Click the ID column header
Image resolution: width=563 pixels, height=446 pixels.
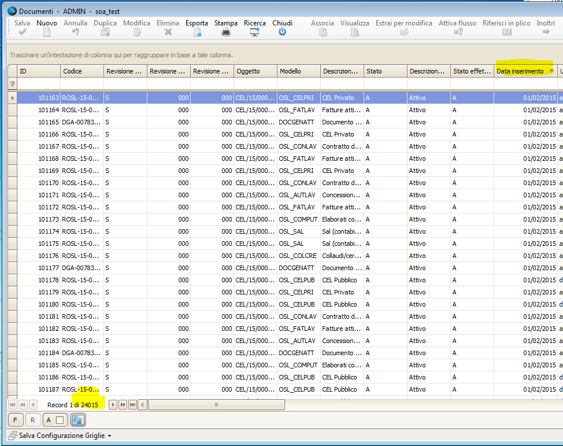click(38, 71)
